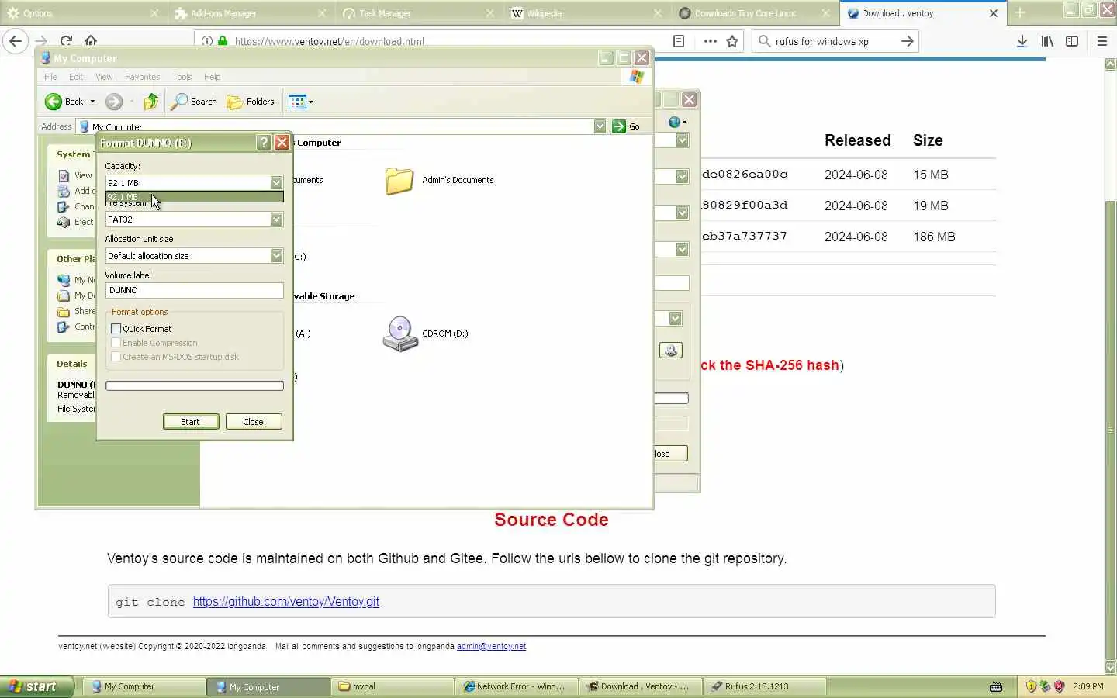This screenshot has width=1117, height=698.
Task: Open the Edit menu in My Computer
Action: 76,77
